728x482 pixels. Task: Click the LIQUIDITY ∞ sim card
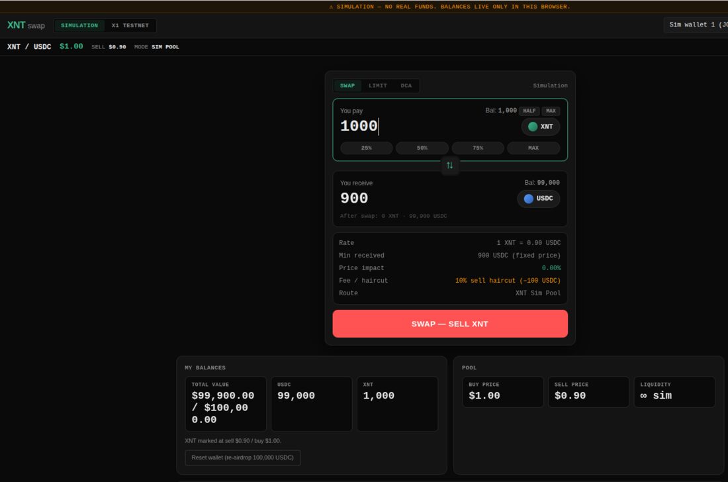[674, 392]
